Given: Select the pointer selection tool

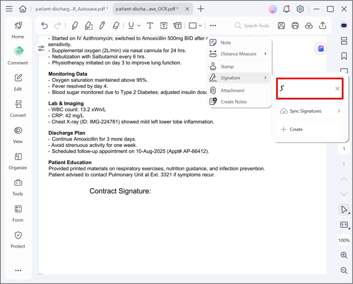Looking at the screenshot, I should tap(344, 209).
